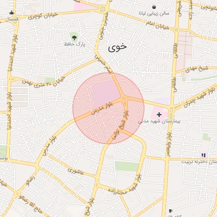This screenshot has width=217, height=217.
Task: Click the shopping basket icon near سالن زیبایی لیانا
Action: 154,7
